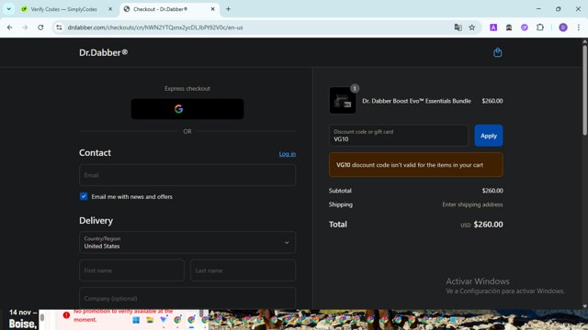Click the VG10 discount code error message
Screen dimensions: 588x330
(x=416, y=165)
